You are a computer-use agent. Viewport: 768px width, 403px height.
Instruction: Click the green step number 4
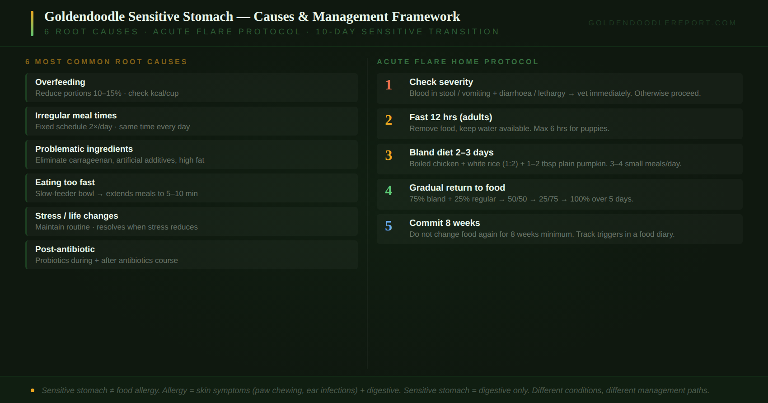point(389,191)
